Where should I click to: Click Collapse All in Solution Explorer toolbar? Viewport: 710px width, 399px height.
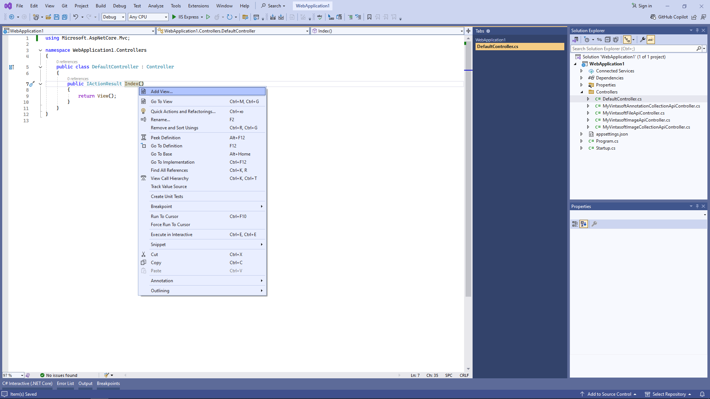pos(608,40)
